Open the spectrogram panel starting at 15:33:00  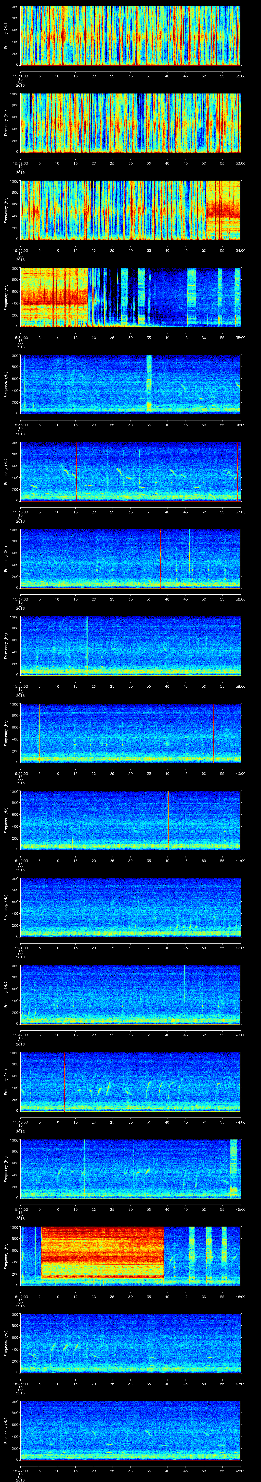[130, 210]
